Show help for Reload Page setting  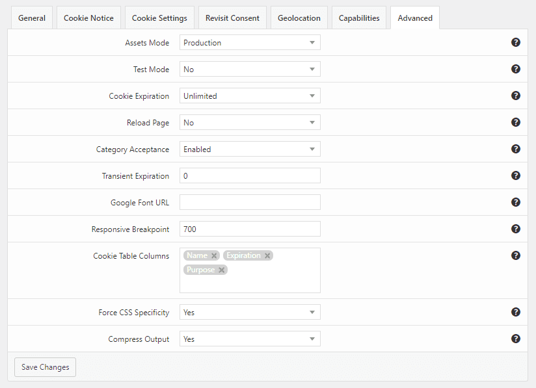[x=515, y=122]
